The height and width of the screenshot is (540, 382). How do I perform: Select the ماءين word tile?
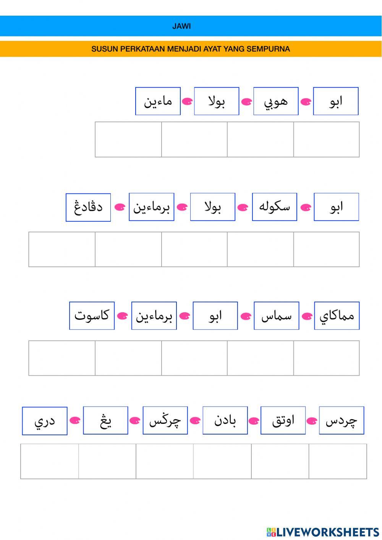tap(158, 101)
